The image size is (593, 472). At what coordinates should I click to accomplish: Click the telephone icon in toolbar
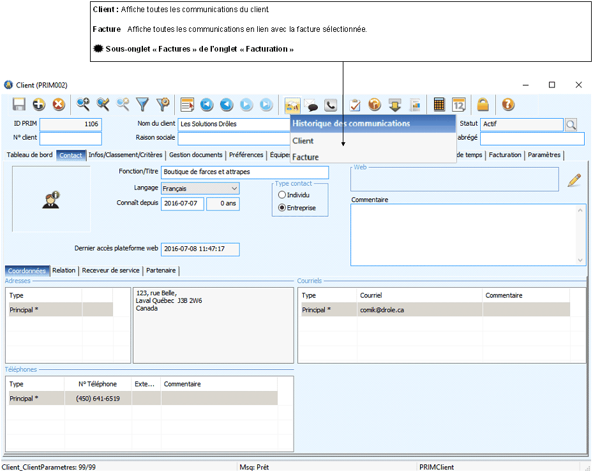[330, 105]
